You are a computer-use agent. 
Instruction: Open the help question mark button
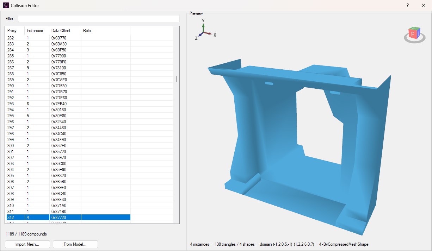tap(407, 6)
